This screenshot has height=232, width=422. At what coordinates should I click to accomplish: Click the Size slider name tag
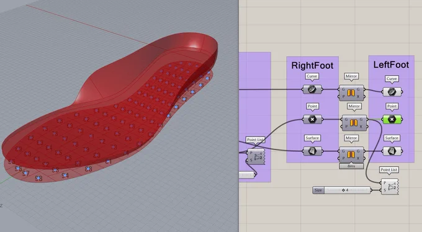(318, 190)
